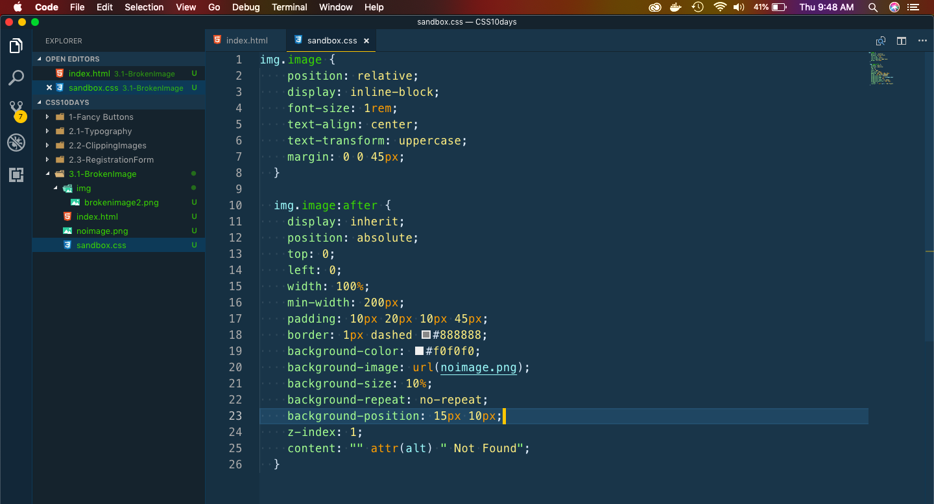Open Docker whale menu bar icon
Viewport: 934px width, 504px height.
(x=676, y=7)
